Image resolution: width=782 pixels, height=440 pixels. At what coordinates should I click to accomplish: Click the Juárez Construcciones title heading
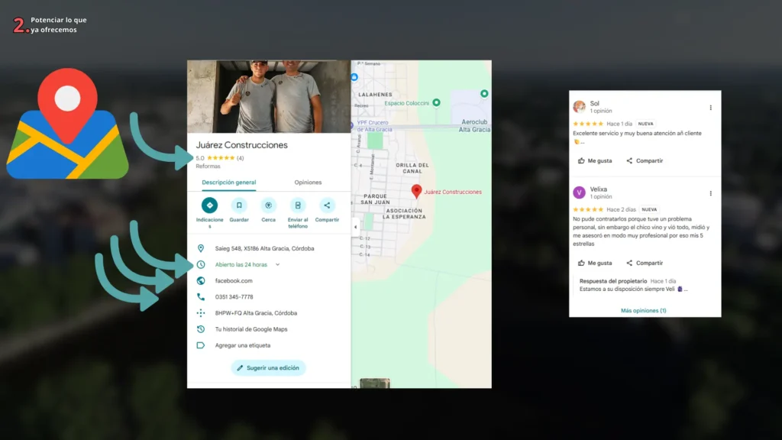coord(242,145)
